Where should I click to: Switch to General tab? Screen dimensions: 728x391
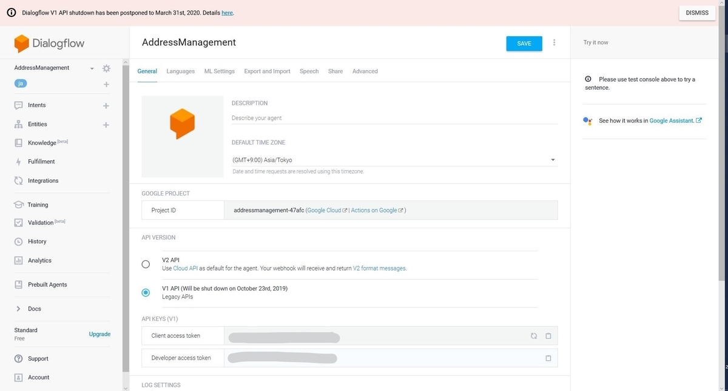tap(147, 71)
